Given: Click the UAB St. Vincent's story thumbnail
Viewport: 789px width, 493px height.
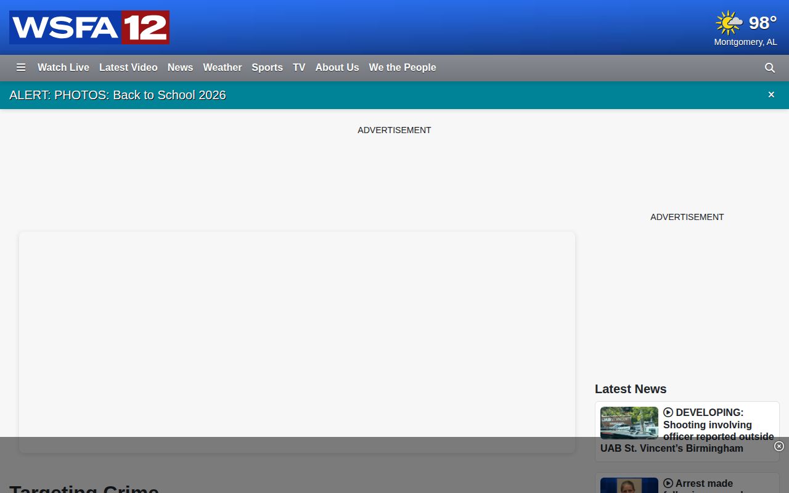Looking at the screenshot, I should tap(629, 423).
